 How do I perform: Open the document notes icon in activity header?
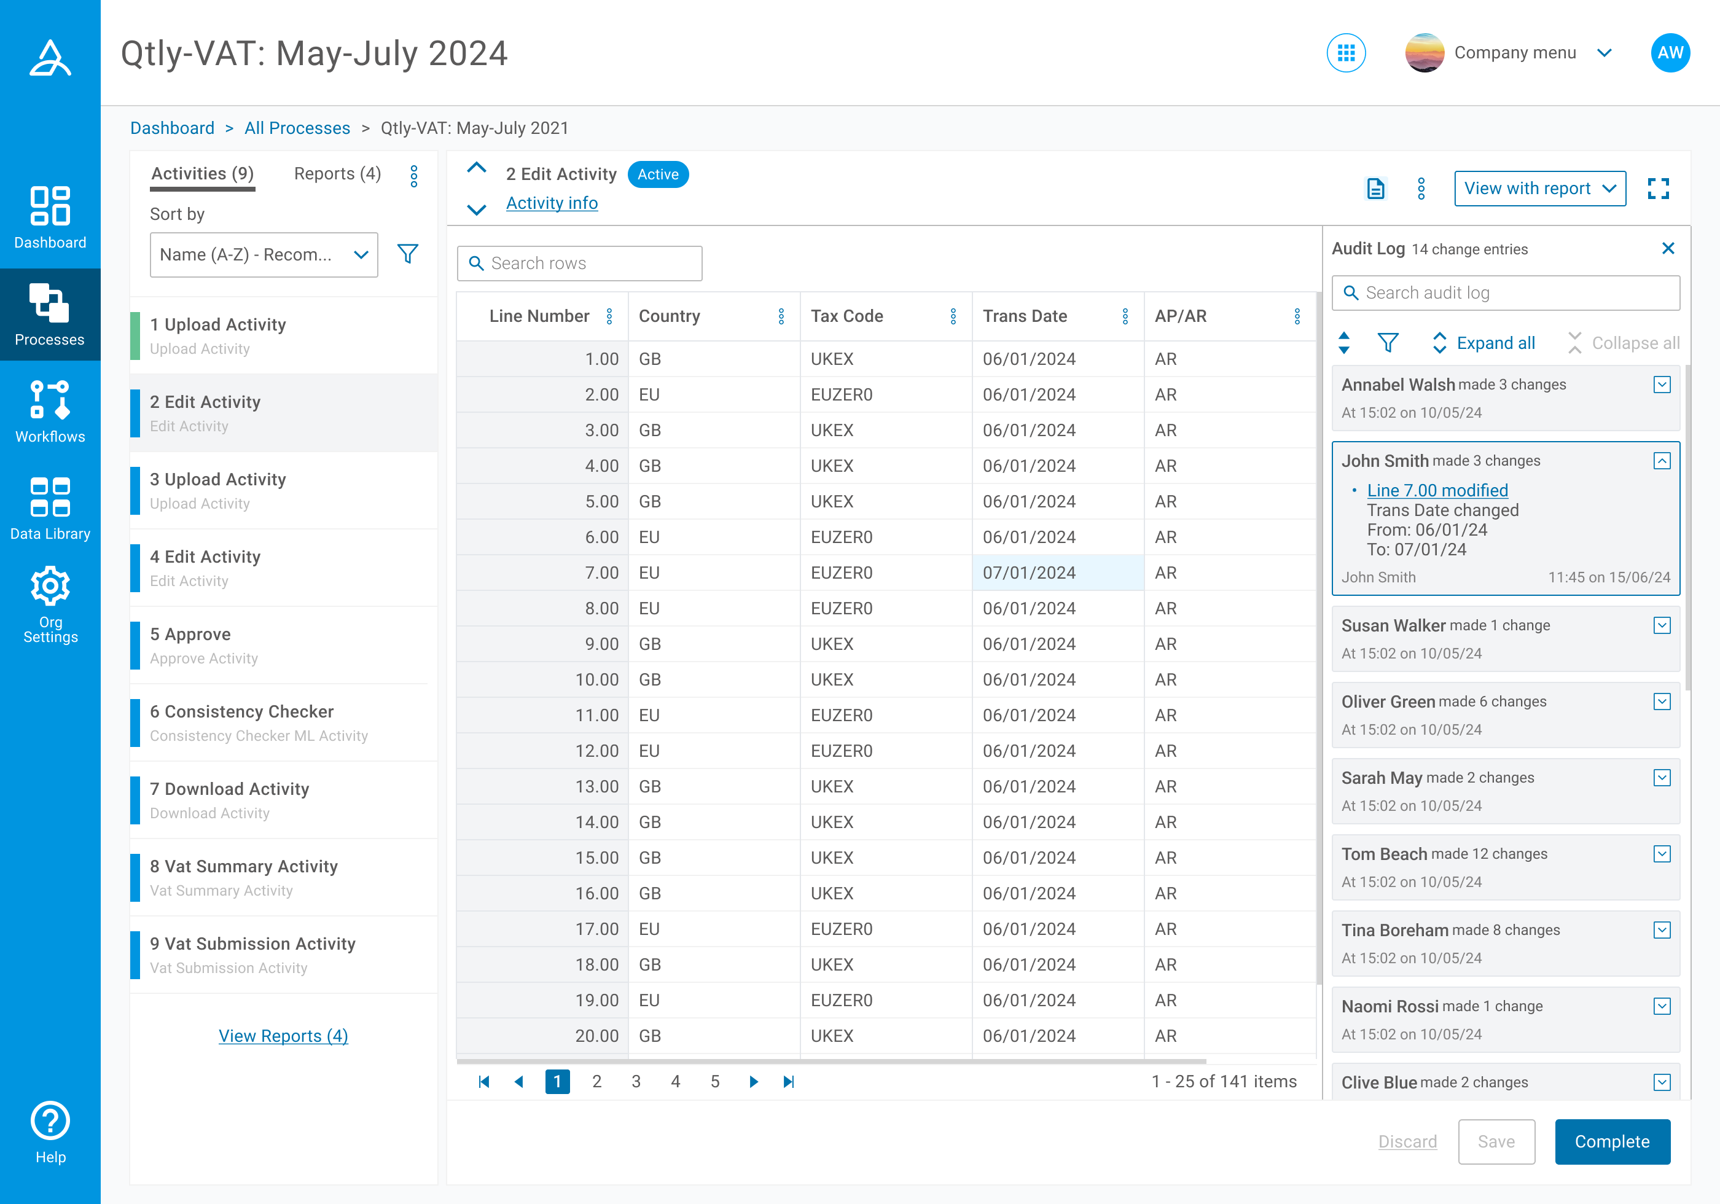point(1375,189)
